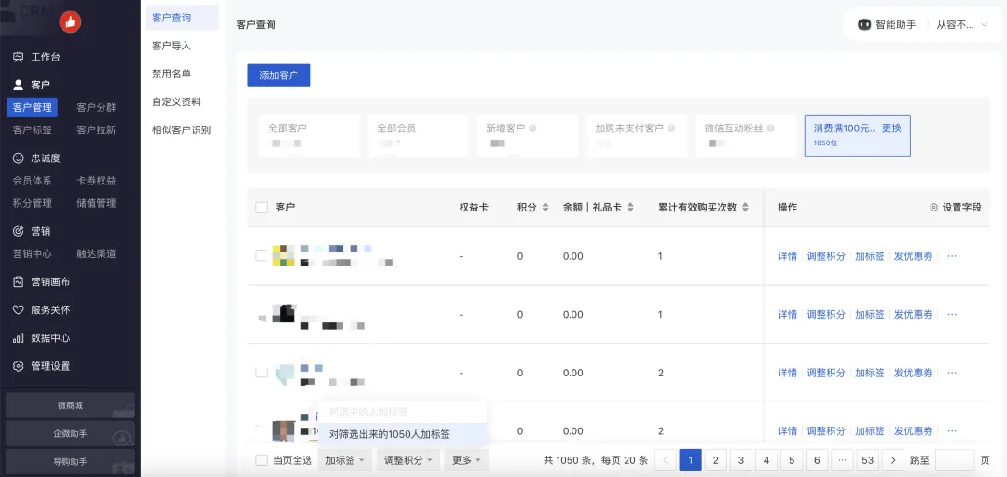Expand the 更多 dropdown button
The height and width of the screenshot is (477, 1007).
click(466, 460)
